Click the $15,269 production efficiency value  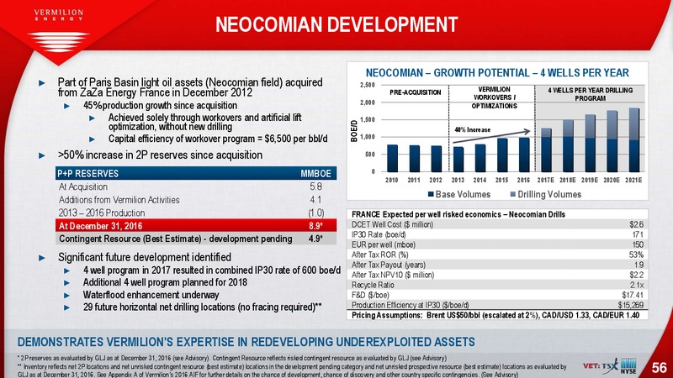pos(630,305)
